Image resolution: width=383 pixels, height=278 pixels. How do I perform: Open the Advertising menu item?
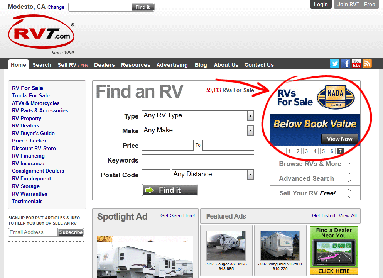(172, 65)
